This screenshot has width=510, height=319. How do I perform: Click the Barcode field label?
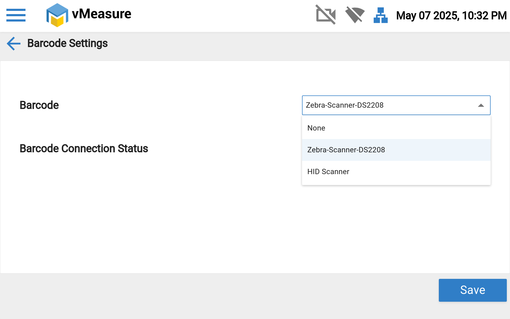(39, 105)
